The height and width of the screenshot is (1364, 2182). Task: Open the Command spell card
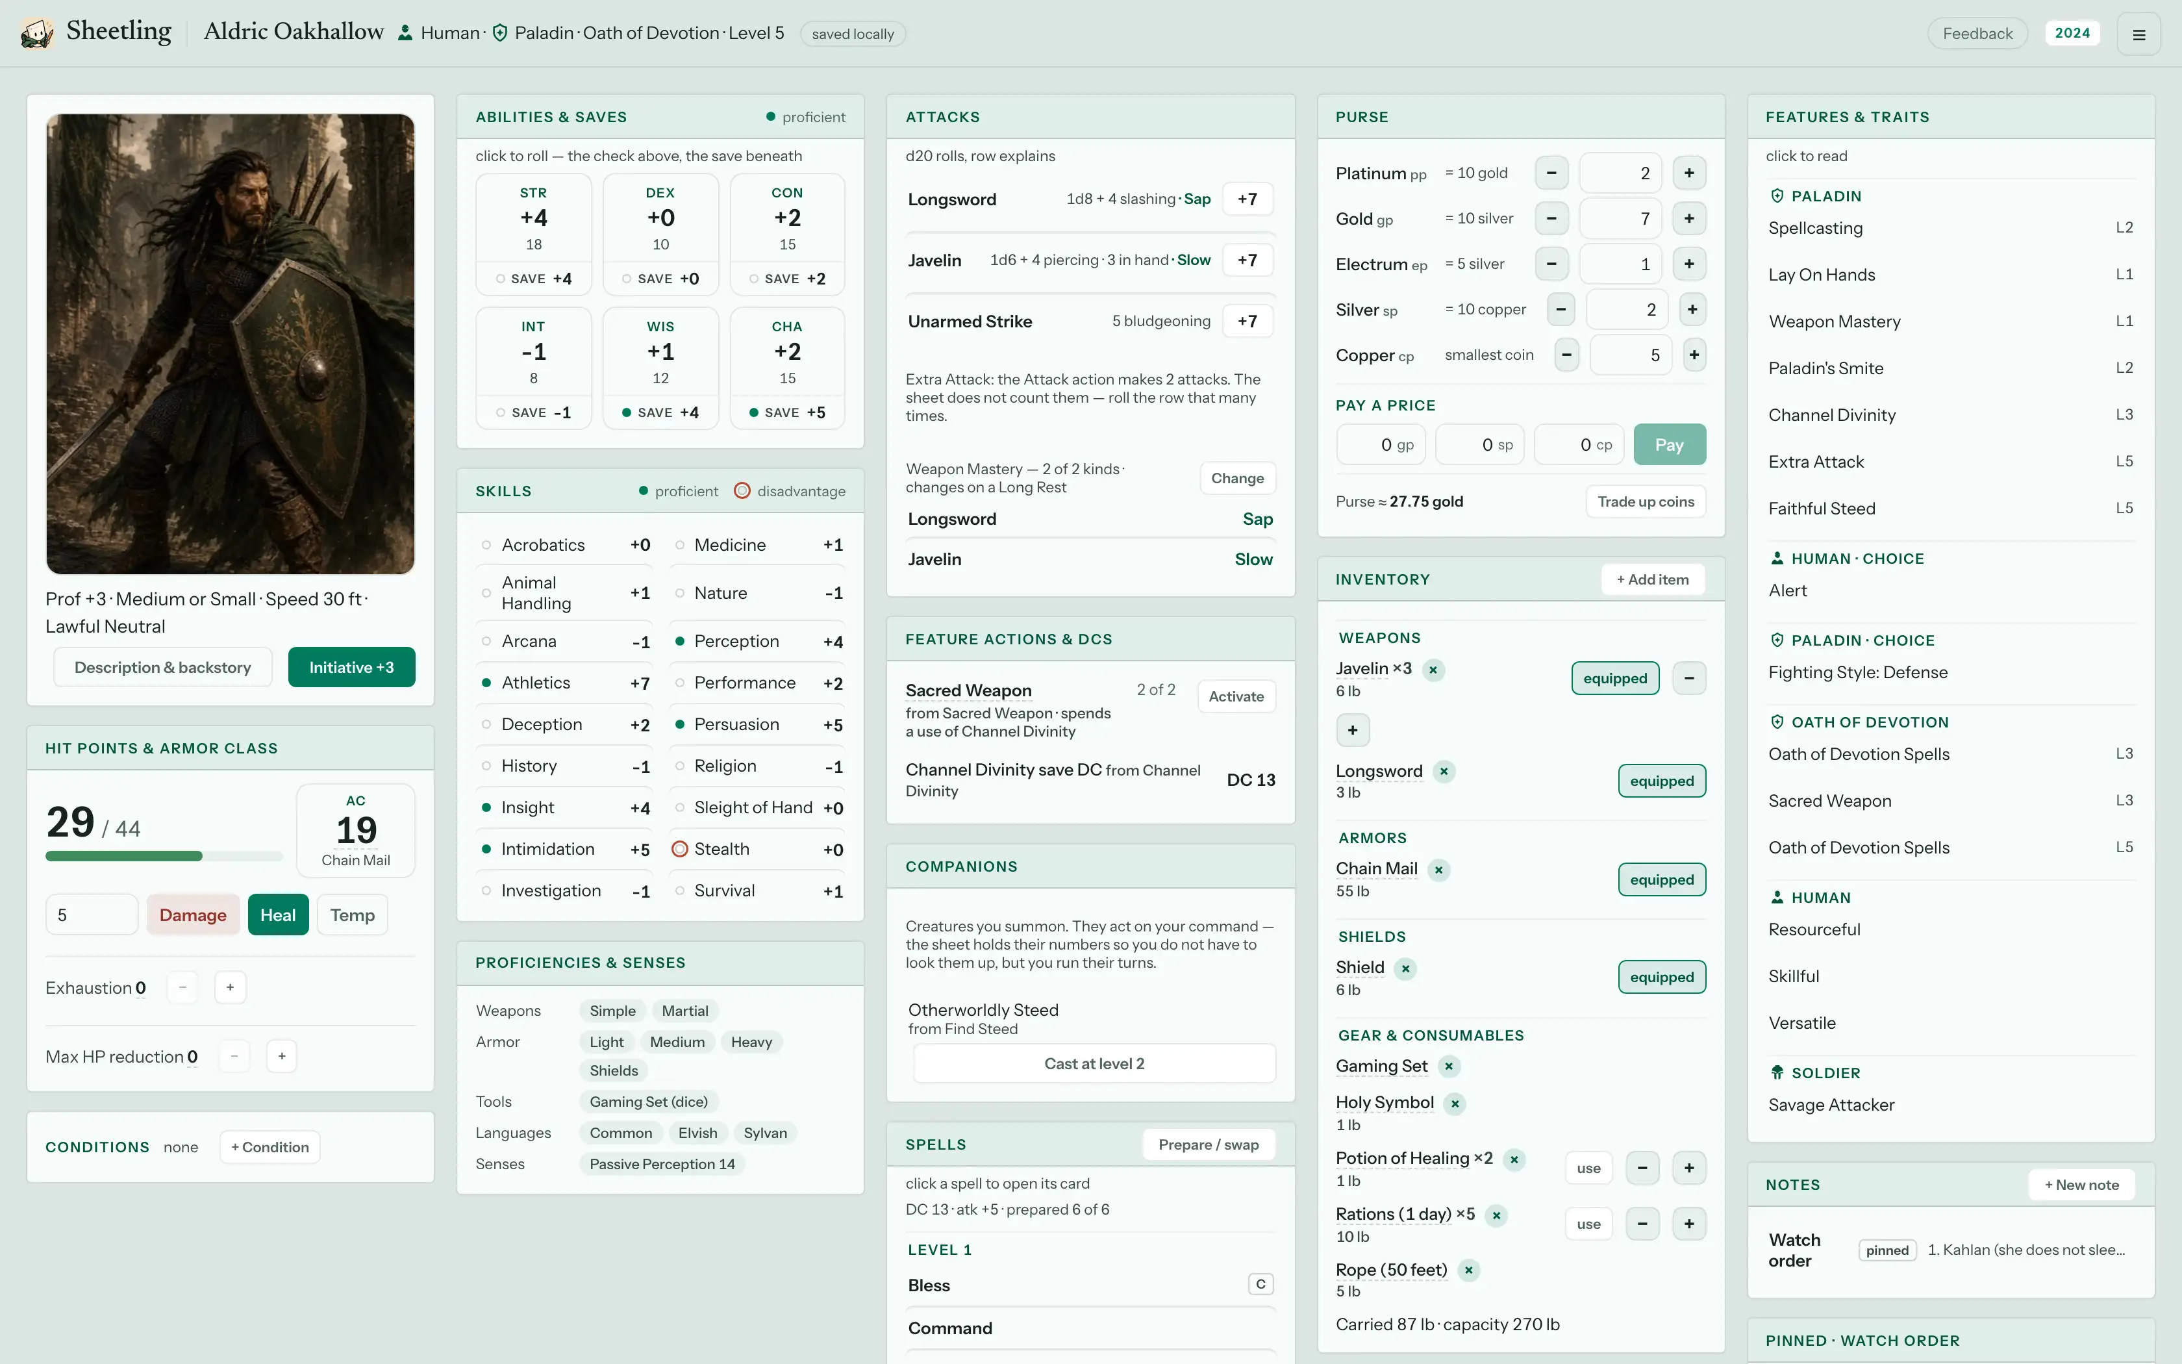[x=1090, y=1329]
